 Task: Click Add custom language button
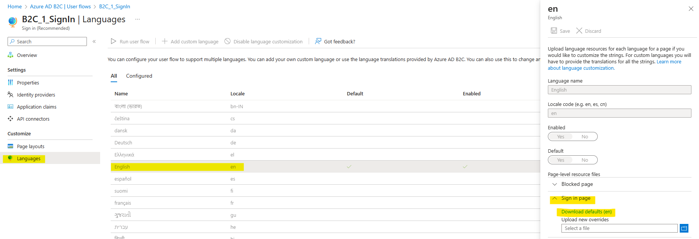[x=190, y=41]
